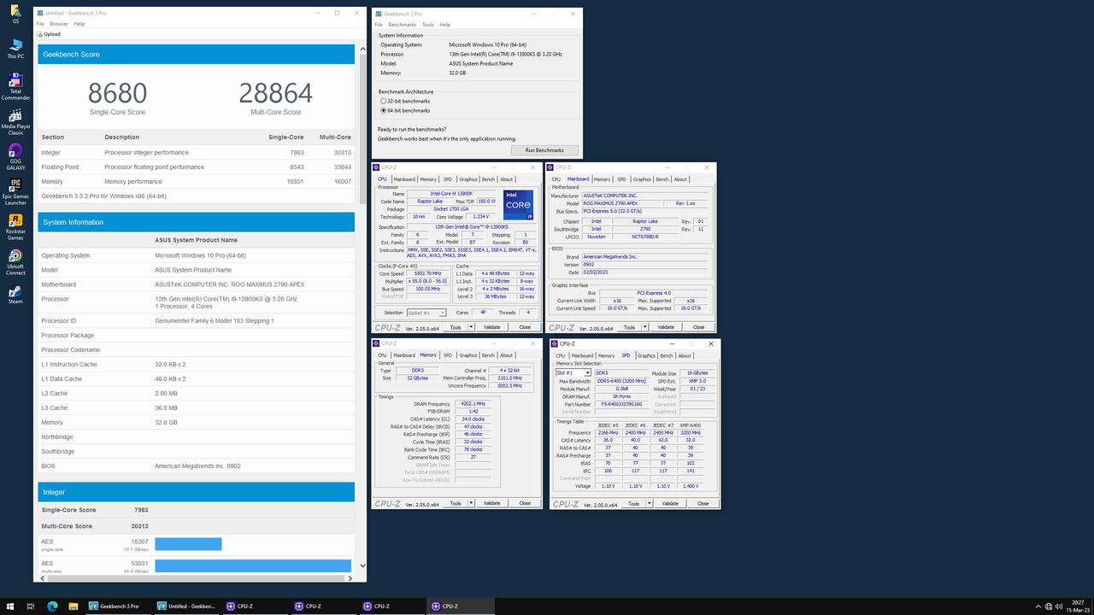Open File menu in Geekbench results window
The image size is (1094, 615).
(x=40, y=24)
